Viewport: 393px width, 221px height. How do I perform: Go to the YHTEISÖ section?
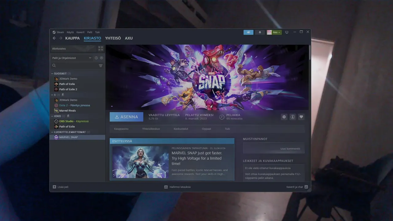click(113, 38)
